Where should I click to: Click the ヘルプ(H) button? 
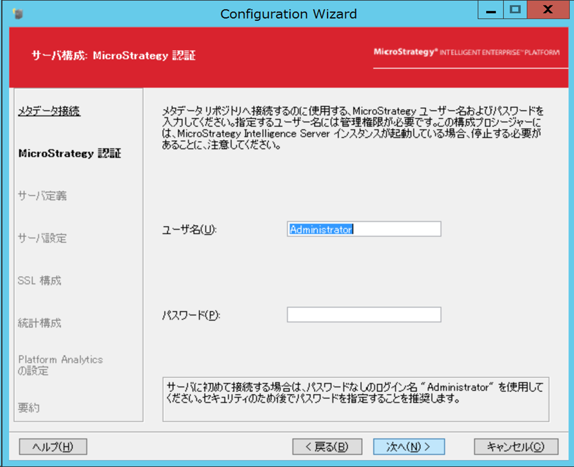pyautogui.click(x=53, y=447)
